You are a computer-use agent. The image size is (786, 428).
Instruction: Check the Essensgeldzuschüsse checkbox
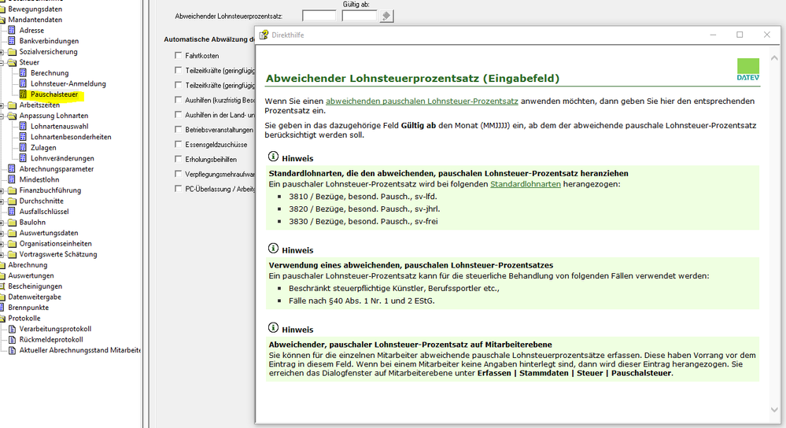coord(178,144)
